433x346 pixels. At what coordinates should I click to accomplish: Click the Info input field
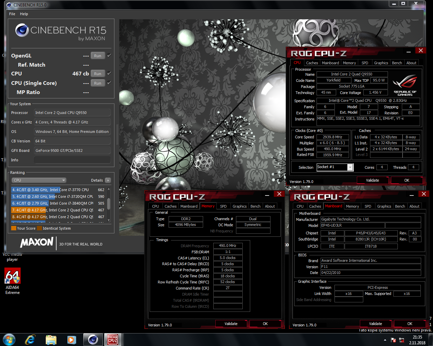point(72,160)
